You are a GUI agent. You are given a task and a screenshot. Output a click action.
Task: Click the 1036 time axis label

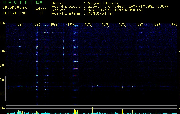105,25
